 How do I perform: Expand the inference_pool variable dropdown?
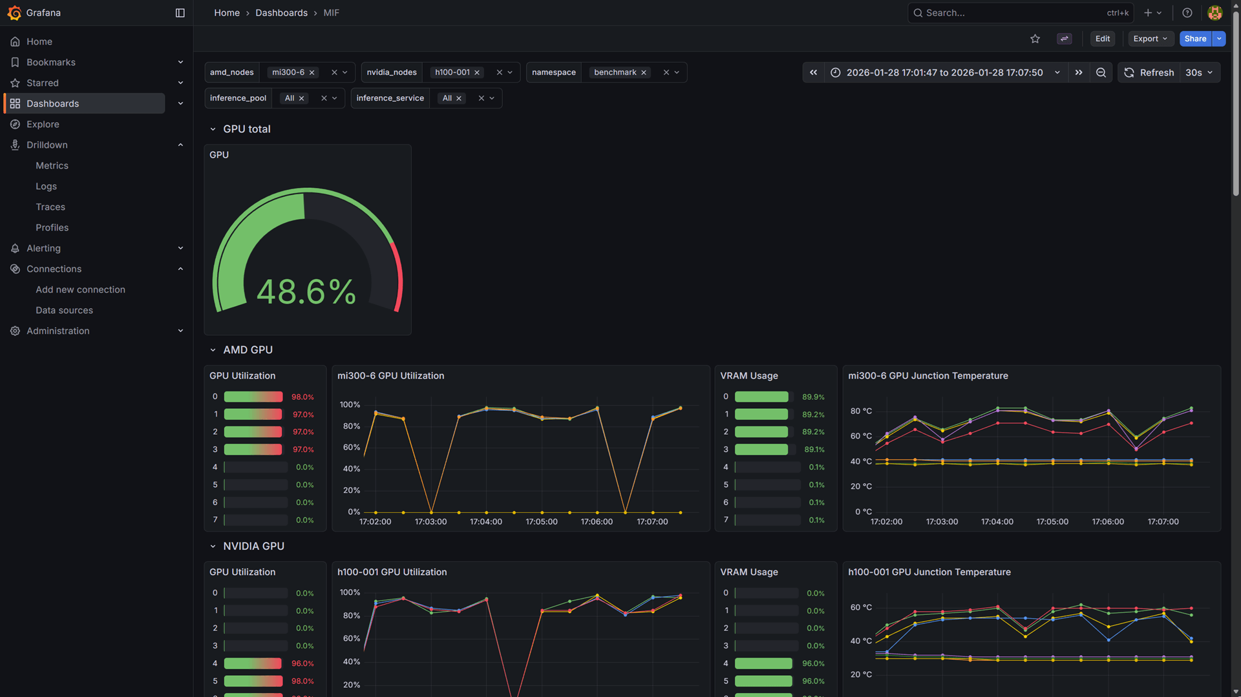point(335,98)
